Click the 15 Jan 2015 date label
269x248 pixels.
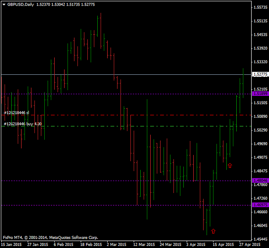pyautogui.click(x=11, y=245)
